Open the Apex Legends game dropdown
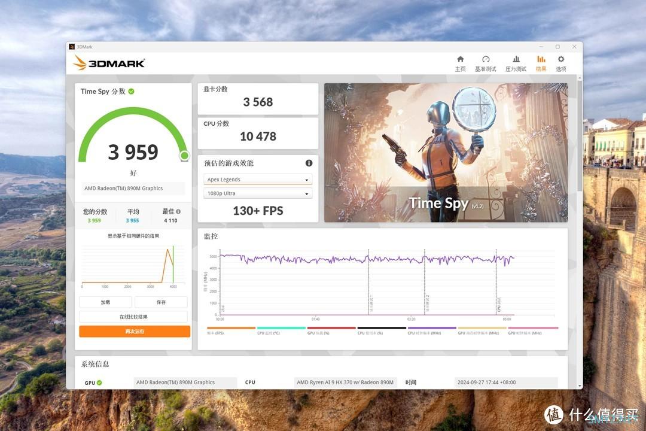Viewport: 646px width, 431px height. click(258, 180)
